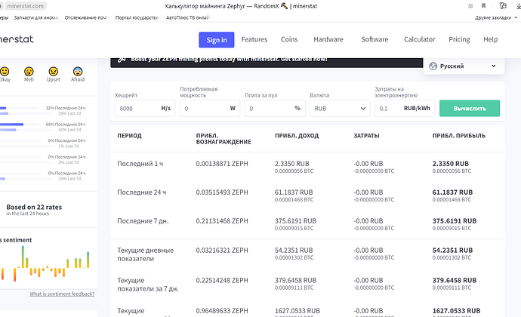Viewport: 521px width, 317px height.
Task: Click the bold 379.6458 RUB profit value
Action: click(x=455, y=281)
